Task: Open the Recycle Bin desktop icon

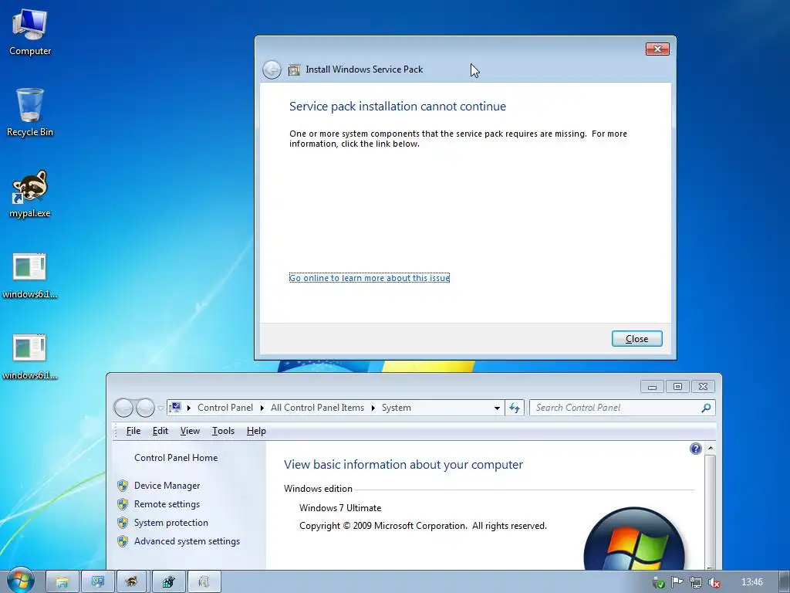Action: click(x=30, y=113)
